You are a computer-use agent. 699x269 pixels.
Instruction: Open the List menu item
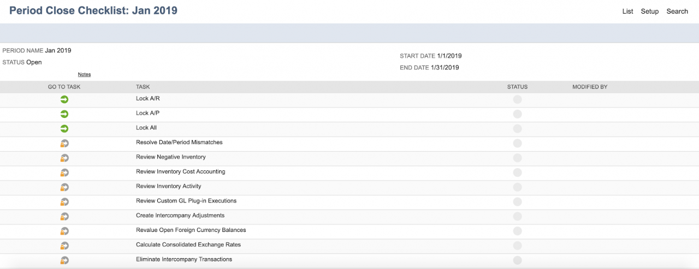point(627,11)
